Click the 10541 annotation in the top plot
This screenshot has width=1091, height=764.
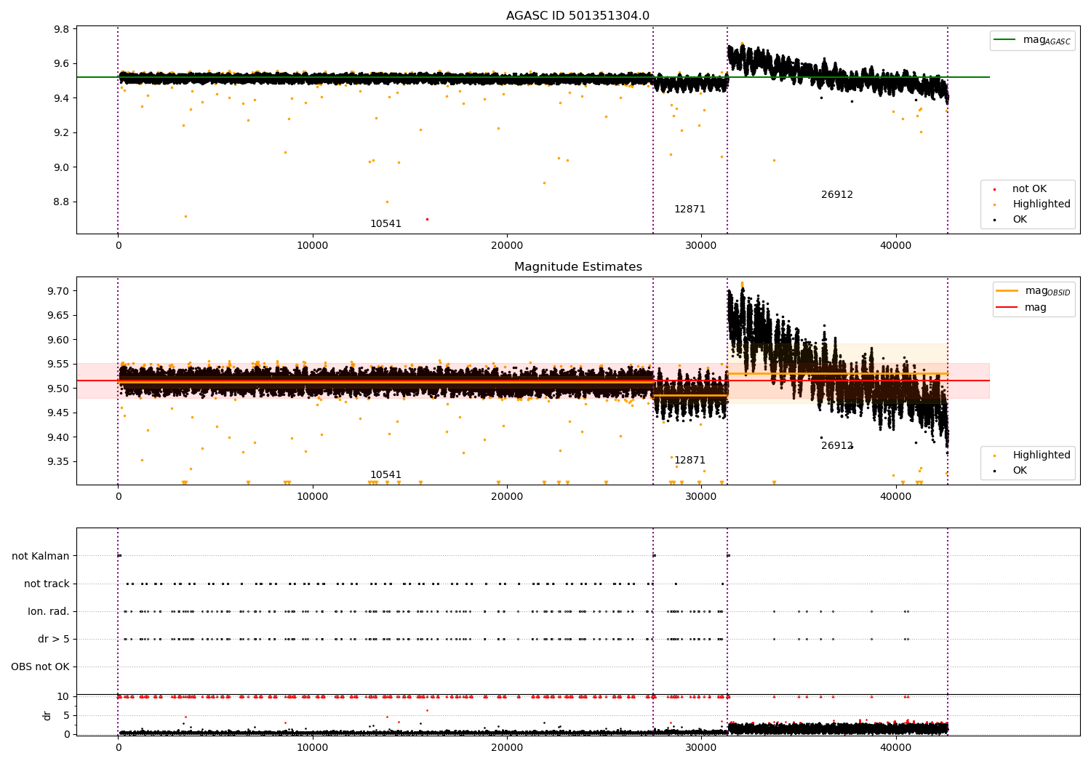[x=385, y=224]
